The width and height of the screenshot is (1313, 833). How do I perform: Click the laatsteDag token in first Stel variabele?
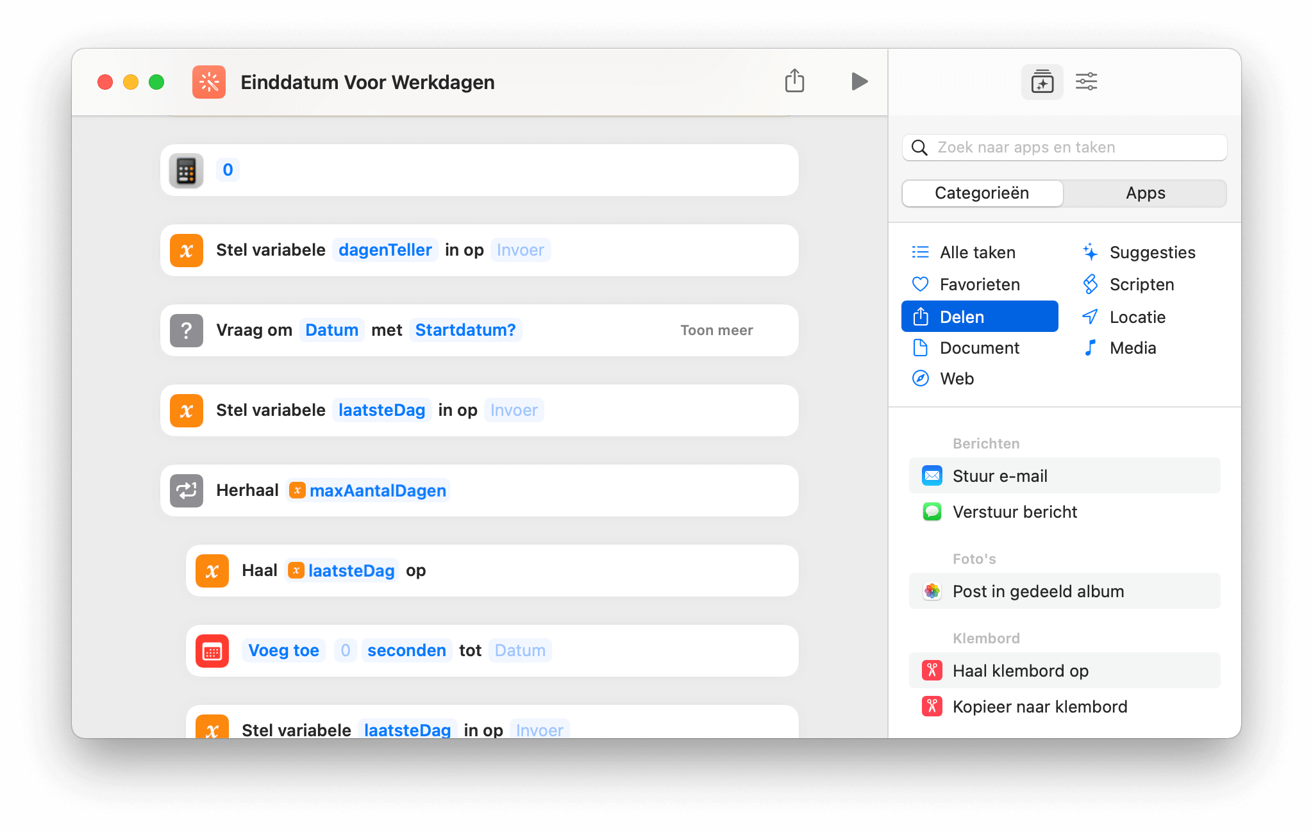(381, 410)
